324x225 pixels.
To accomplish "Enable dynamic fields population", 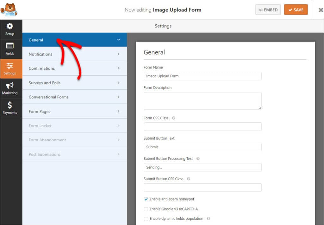I will point(146,218).
